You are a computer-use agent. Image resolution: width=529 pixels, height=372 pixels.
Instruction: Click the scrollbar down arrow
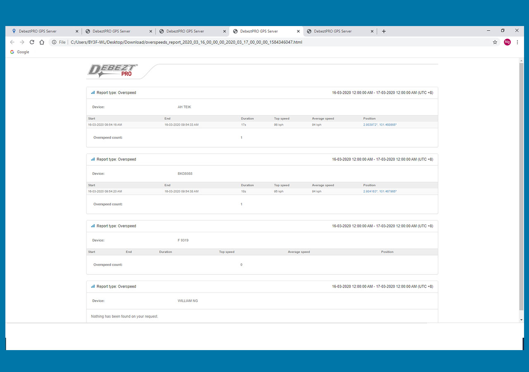pos(521,320)
